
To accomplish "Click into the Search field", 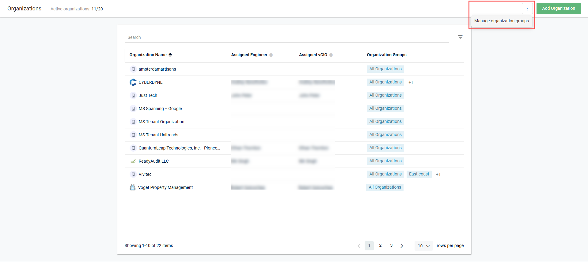I will (286, 37).
